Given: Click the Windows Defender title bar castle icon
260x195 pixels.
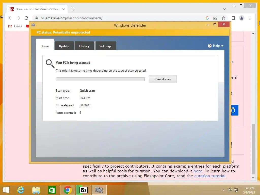Looking at the screenshot, I should coord(33,25).
